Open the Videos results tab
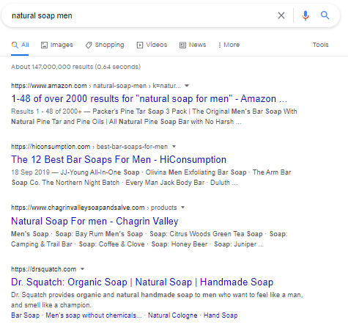Screen dimensions: 348x336 tap(152, 45)
